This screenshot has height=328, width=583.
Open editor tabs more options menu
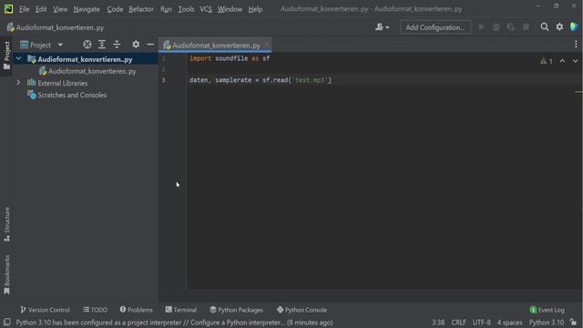click(576, 45)
